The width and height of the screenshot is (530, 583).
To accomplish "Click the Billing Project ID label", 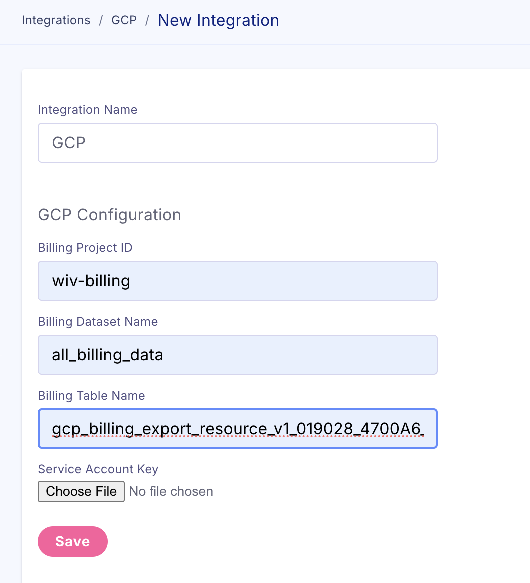I will [x=85, y=248].
